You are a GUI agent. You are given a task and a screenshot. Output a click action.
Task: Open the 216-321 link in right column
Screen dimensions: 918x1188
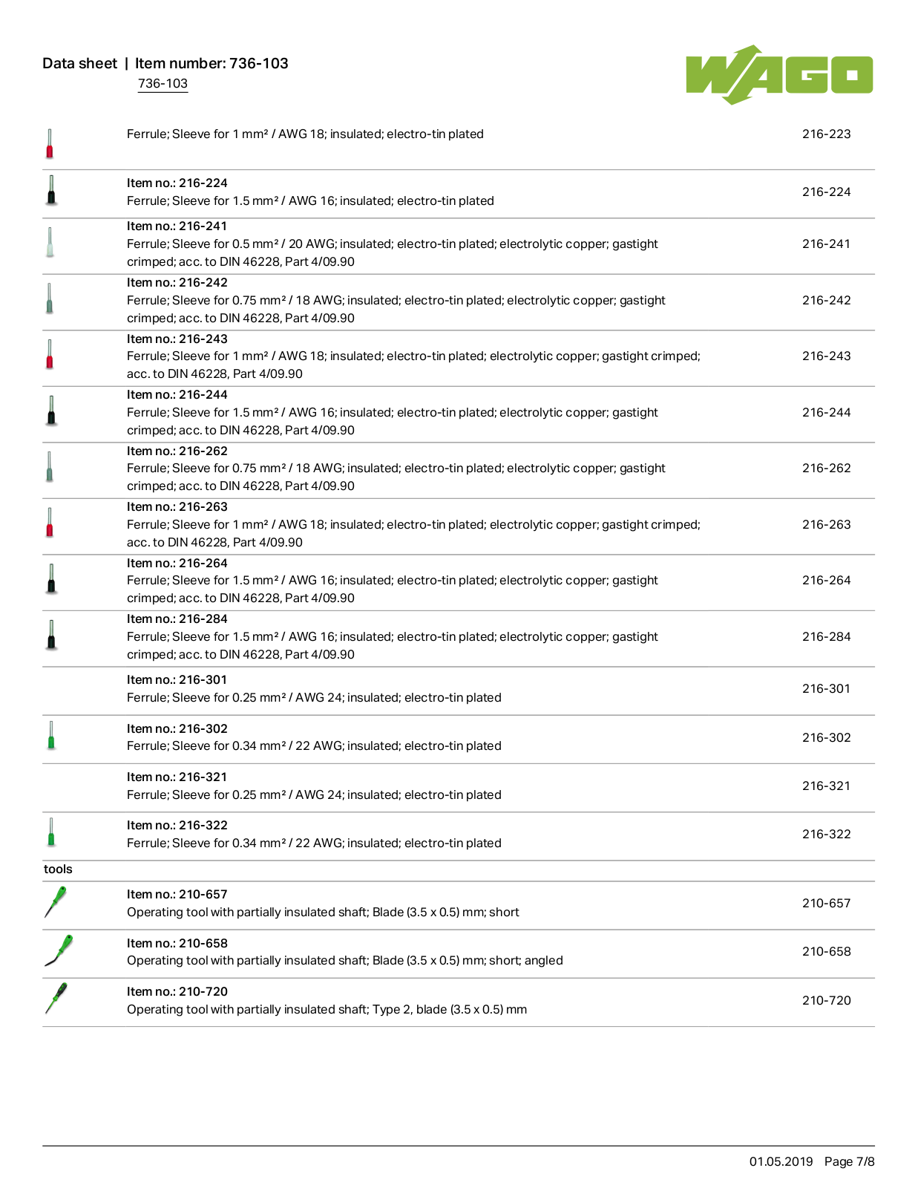[826, 786]
